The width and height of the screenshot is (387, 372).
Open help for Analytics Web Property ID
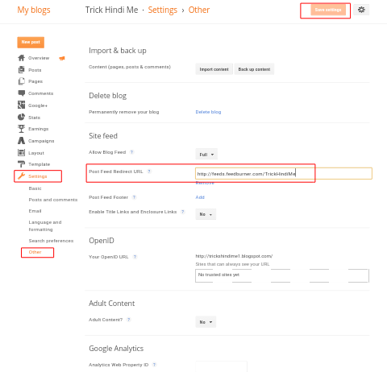pyautogui.click(x=154, y=365)
